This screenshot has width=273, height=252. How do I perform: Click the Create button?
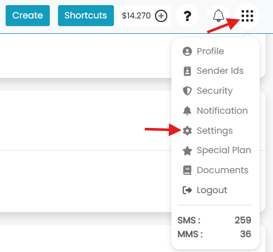(28, 15)
